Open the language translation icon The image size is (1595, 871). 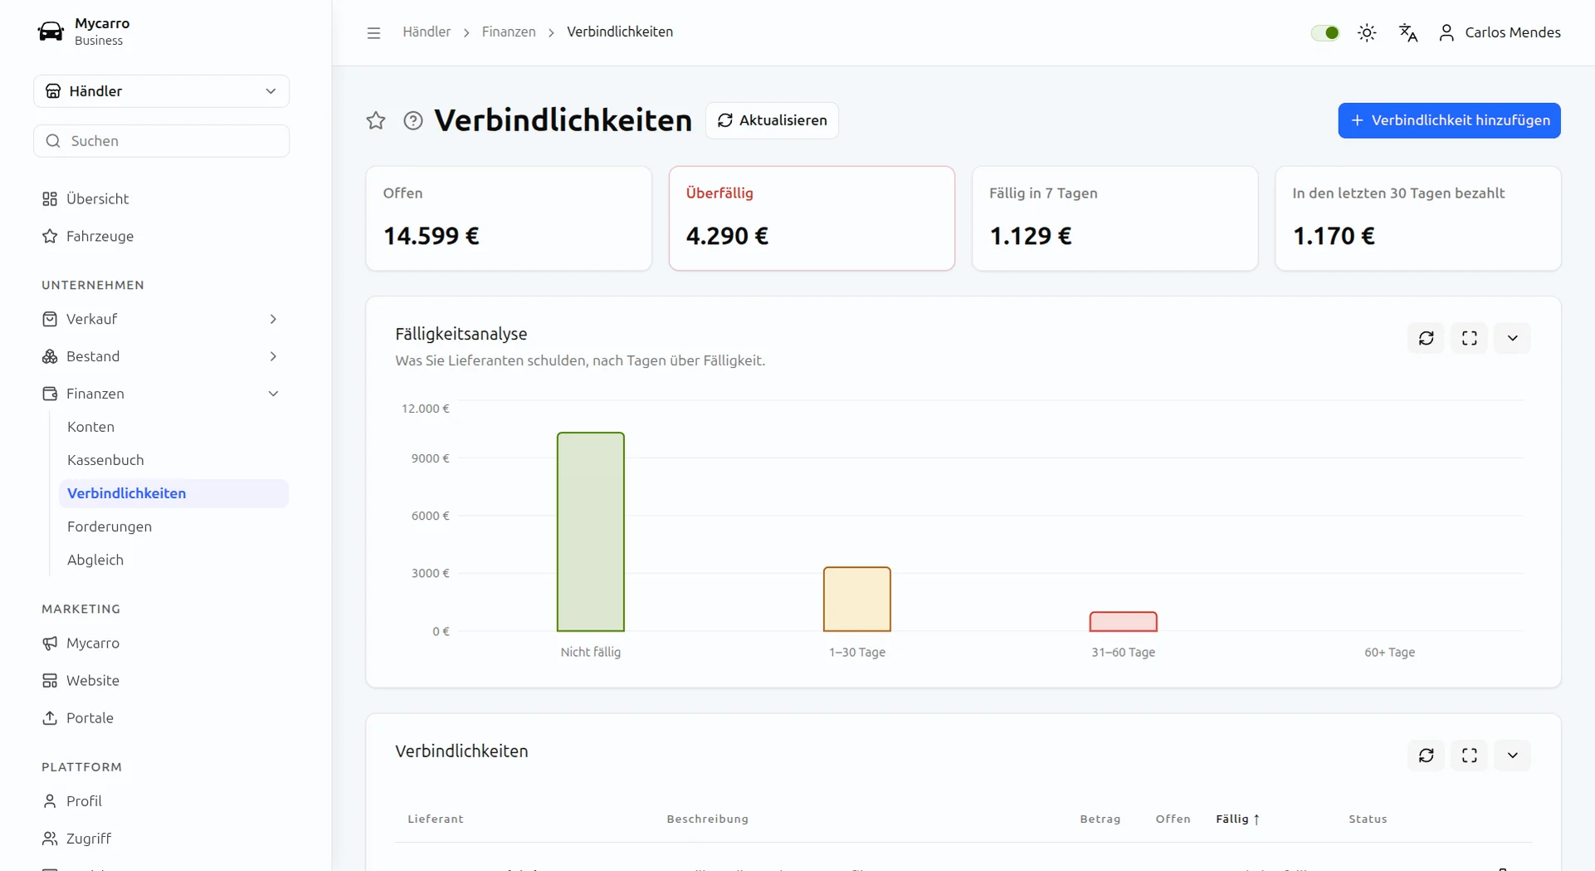1408,32
